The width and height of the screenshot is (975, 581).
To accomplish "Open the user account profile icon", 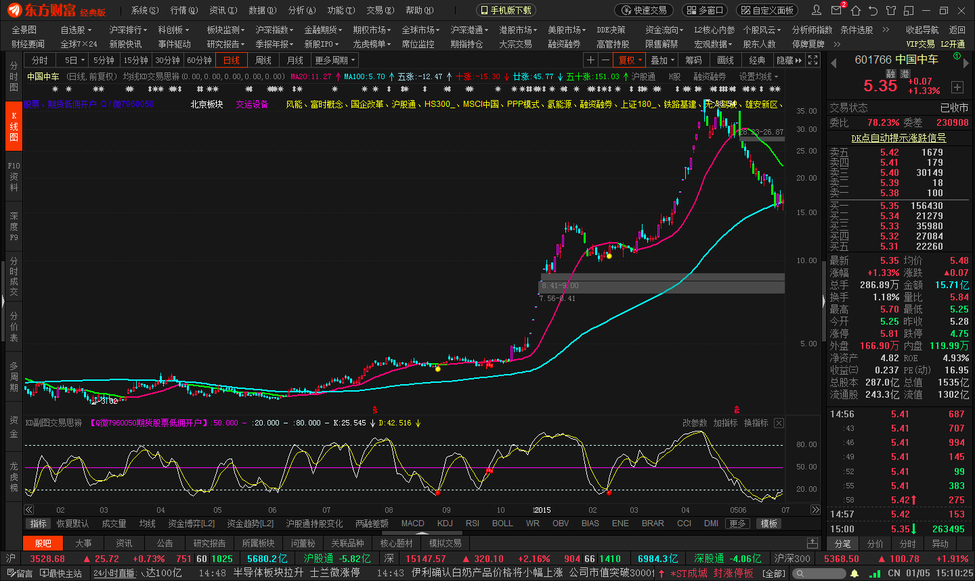I will coord(817,10).
